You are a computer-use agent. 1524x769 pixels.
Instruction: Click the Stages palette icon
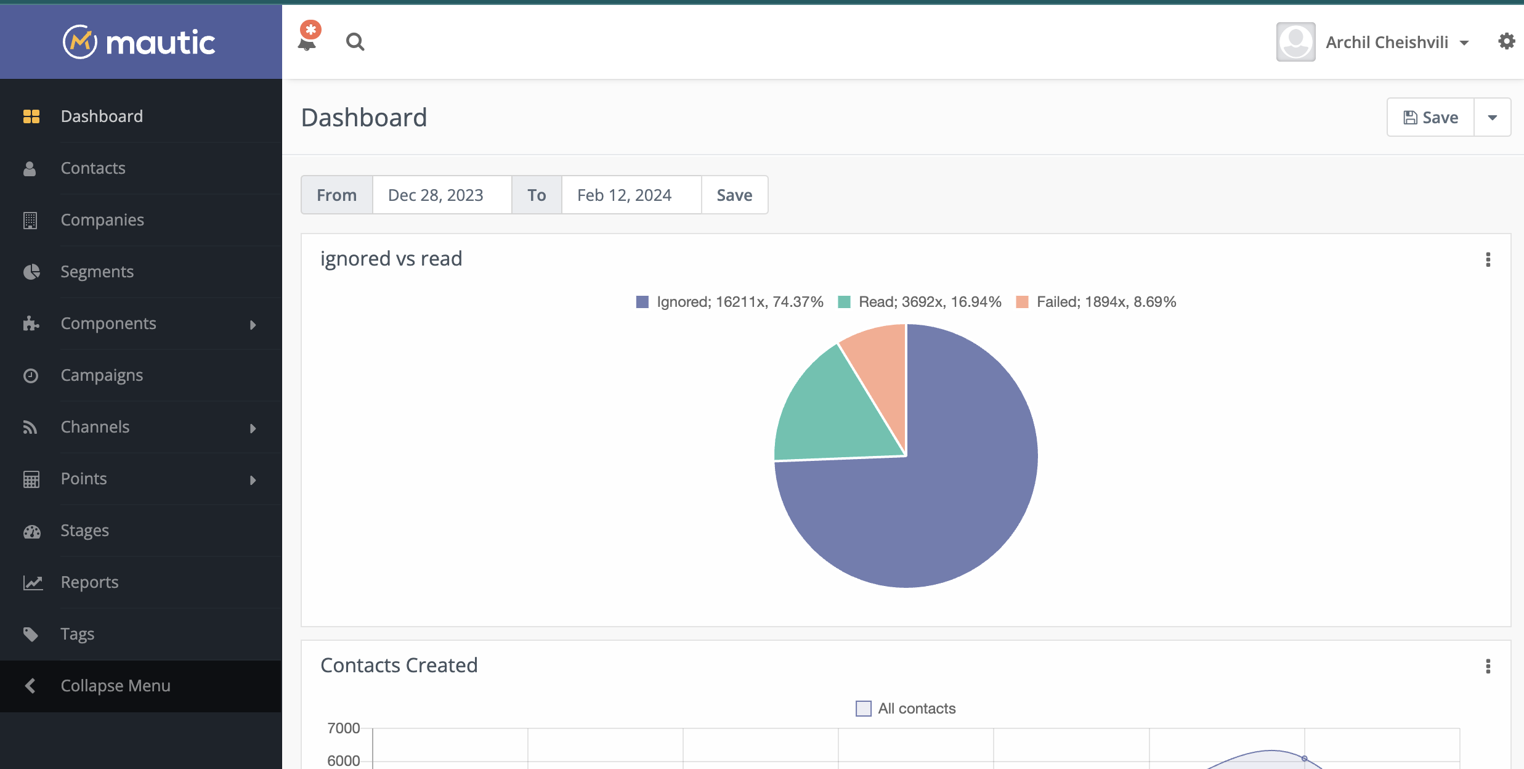pos(31,531)
